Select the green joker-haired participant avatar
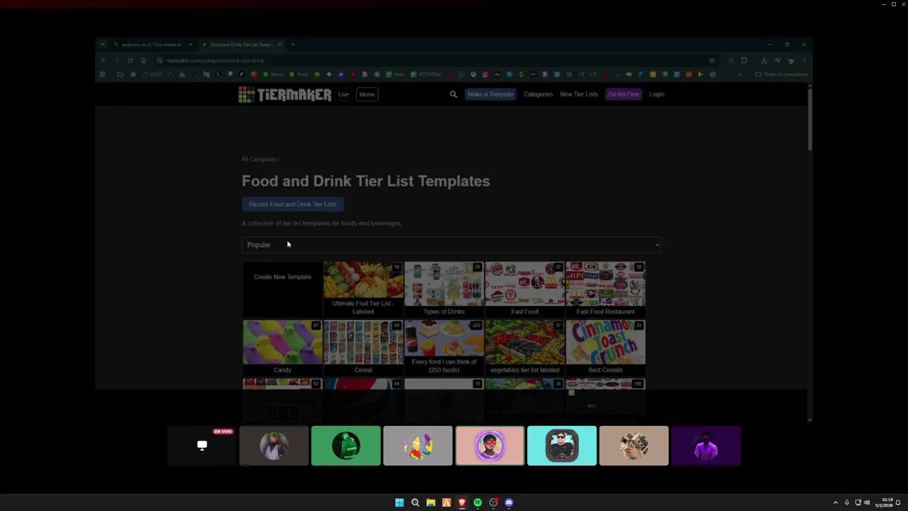 [x=274, y=446]
